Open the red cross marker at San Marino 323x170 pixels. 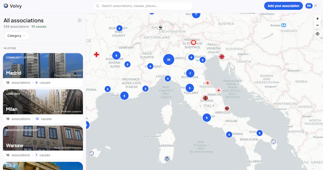[208, 83]
